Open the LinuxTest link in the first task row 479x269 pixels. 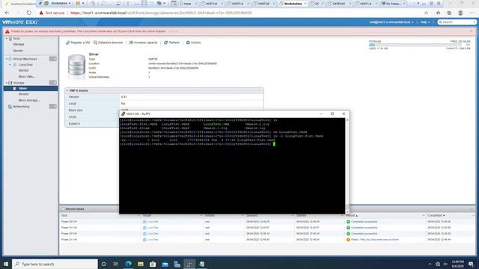[153, 222]
